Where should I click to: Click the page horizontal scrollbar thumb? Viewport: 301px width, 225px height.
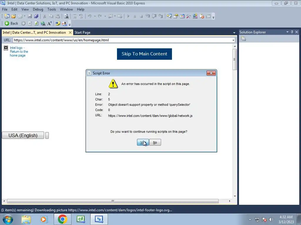113,201
